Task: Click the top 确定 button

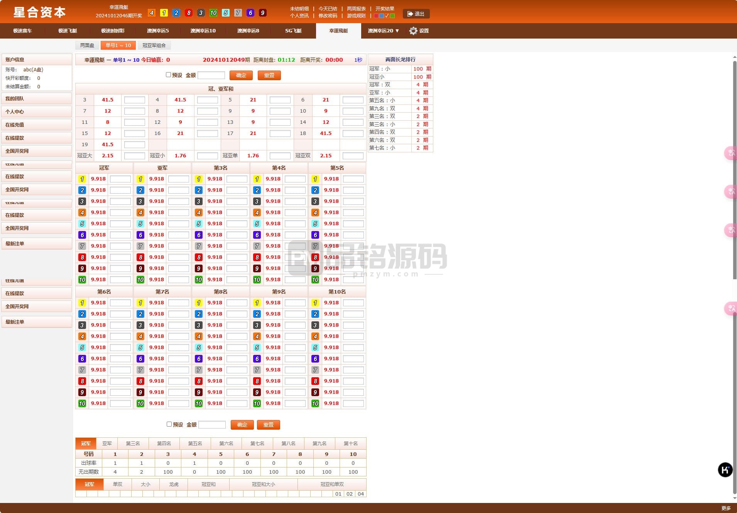Action: tap(241, 75)
